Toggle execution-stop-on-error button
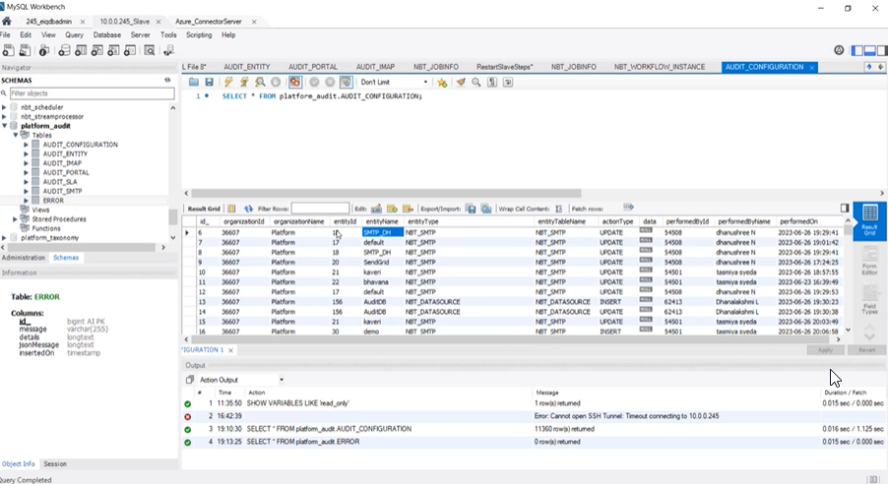Screen dimensions: 888x484 click(x=295, y=82)
